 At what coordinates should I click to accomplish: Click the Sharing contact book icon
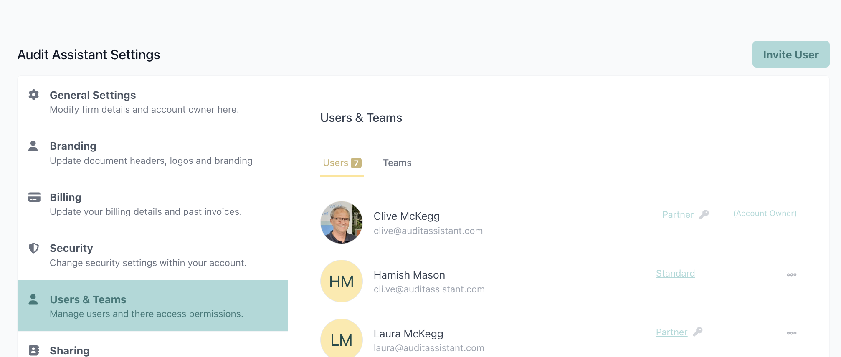(34, 350)
